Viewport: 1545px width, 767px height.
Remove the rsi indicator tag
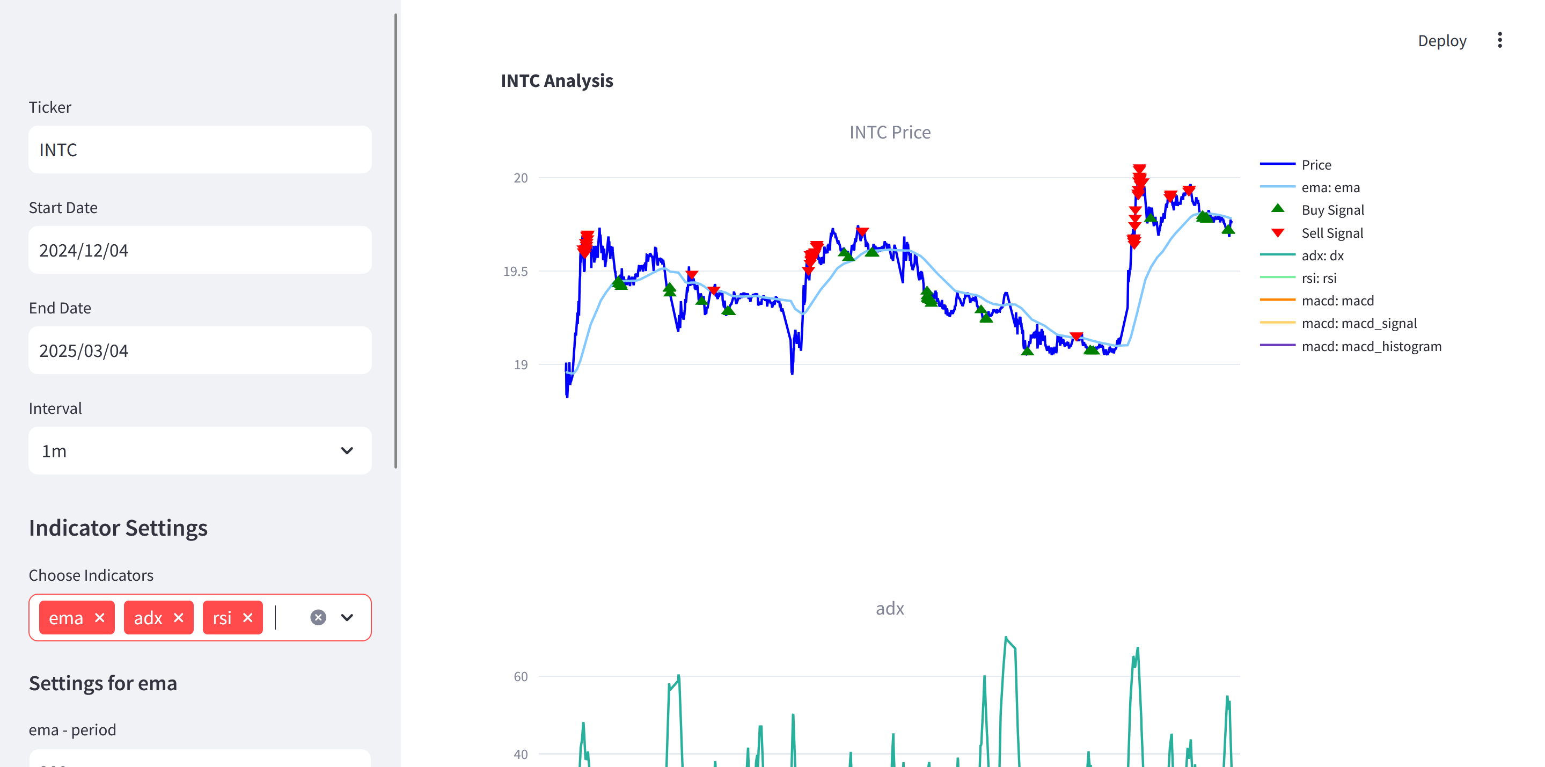248,618
